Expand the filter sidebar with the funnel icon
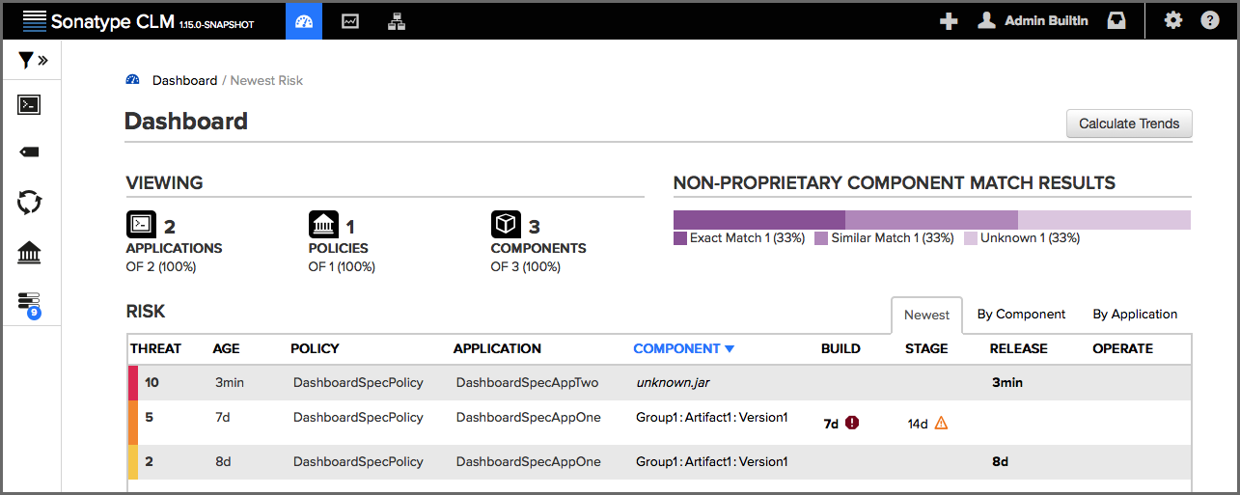The height and width of the screenshot is (495, 1240). [33, 61]
